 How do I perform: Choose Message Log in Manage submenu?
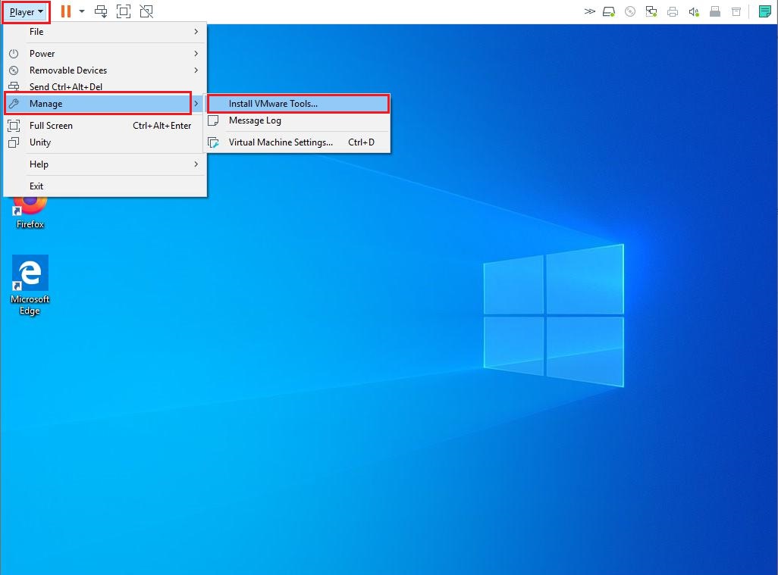[x=255, y=120]
